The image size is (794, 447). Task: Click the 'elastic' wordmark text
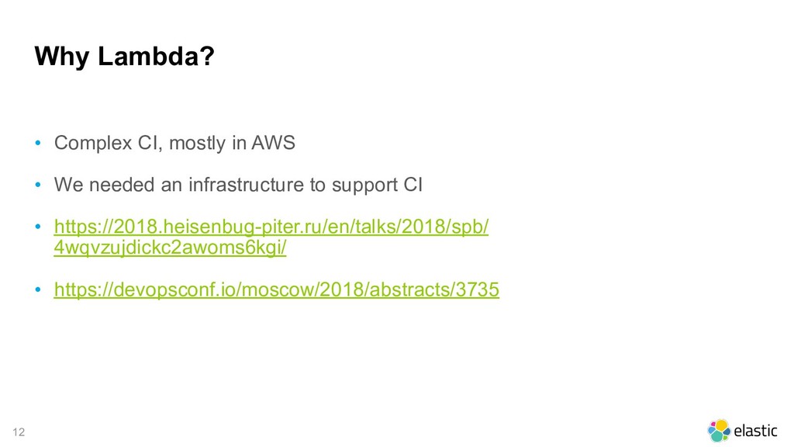coord(755,431)
